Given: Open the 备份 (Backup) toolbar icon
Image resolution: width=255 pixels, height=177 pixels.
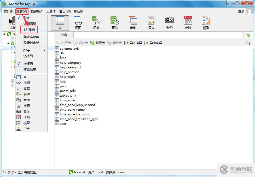Looking at the screenshot, I should 170,23.
